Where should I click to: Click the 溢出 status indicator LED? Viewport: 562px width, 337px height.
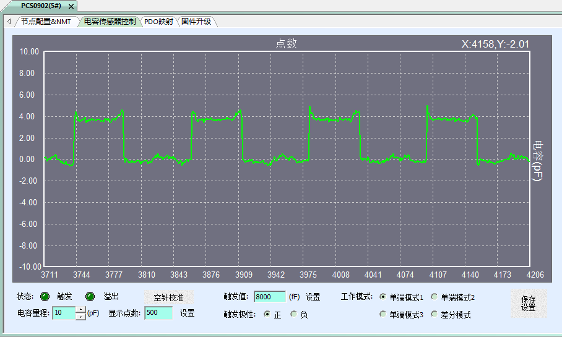(90, 297)
